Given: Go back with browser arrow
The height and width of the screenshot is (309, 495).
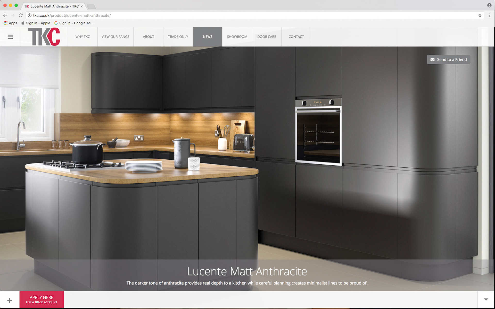Looking at the screenshot, I should [x=5, y=15].
